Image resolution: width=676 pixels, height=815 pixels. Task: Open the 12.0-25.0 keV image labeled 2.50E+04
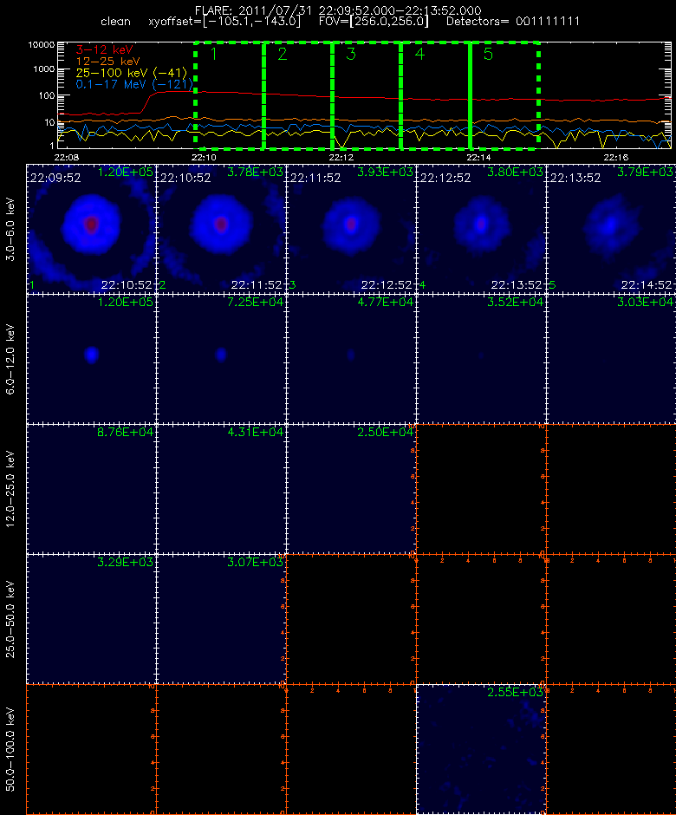point(351,489)
